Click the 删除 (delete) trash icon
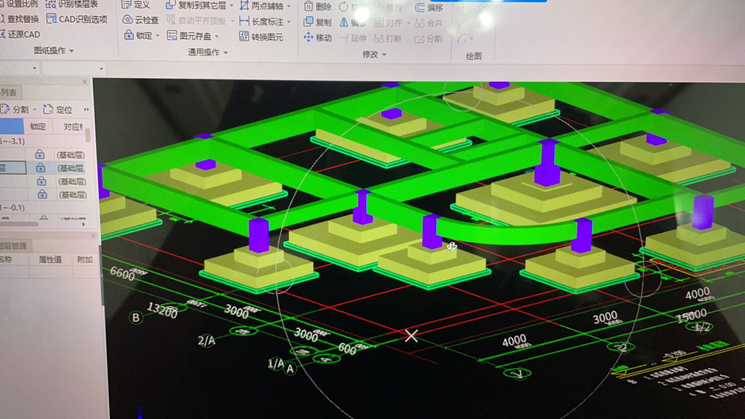 click(x=308, y=6)
